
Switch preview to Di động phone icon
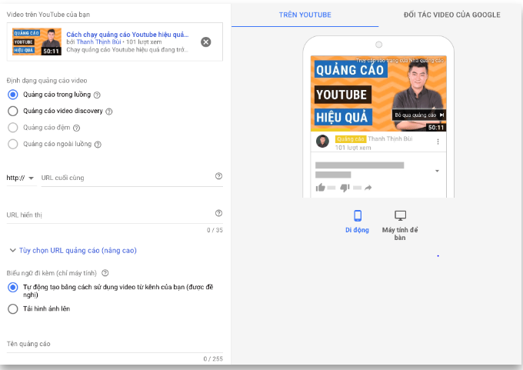pyautogui.click(x=358, y=215)
